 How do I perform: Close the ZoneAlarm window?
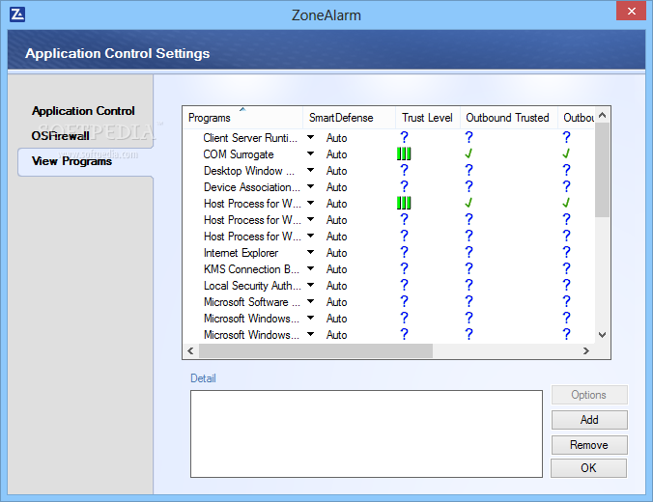[x=631, y=12]
